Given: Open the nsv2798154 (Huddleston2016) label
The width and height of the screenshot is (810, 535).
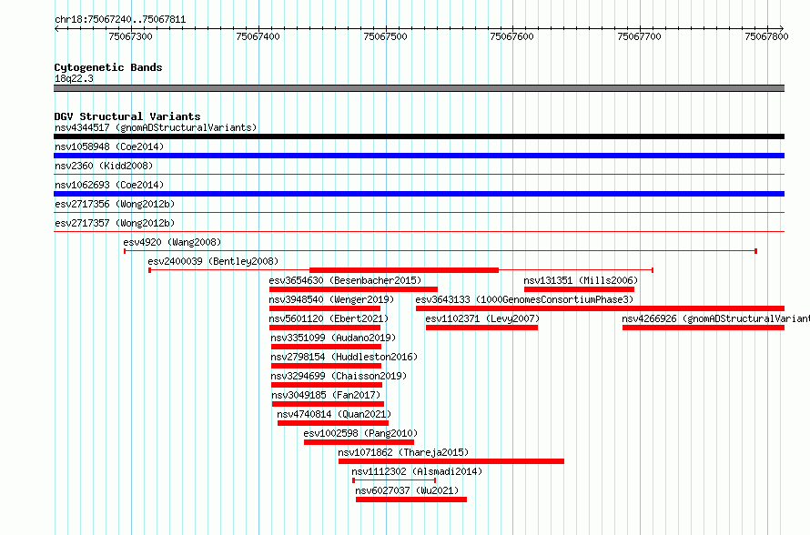Looking at the screenshot, I should coord(344,357).
